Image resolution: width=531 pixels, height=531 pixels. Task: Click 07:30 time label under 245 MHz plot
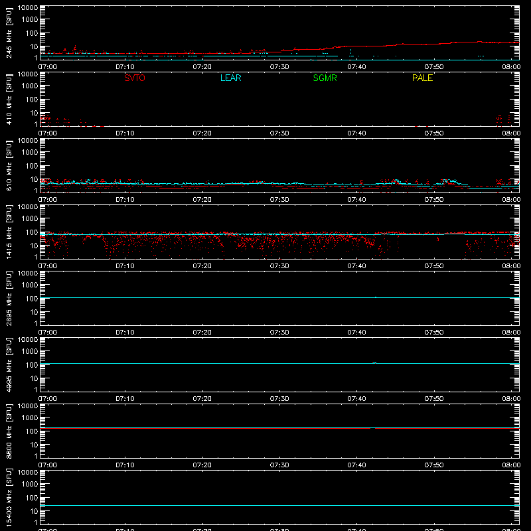pos(279,67)
